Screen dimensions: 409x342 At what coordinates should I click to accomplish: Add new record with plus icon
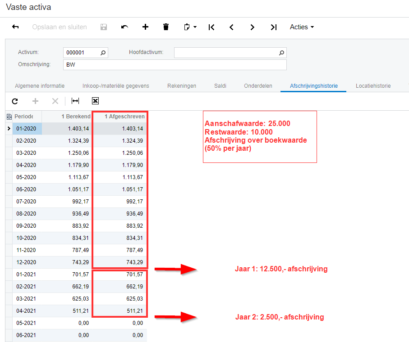tap(145, 27)
